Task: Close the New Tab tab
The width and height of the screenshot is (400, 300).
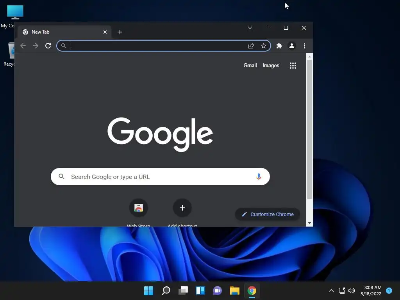Action: click(x=105, y=32)
